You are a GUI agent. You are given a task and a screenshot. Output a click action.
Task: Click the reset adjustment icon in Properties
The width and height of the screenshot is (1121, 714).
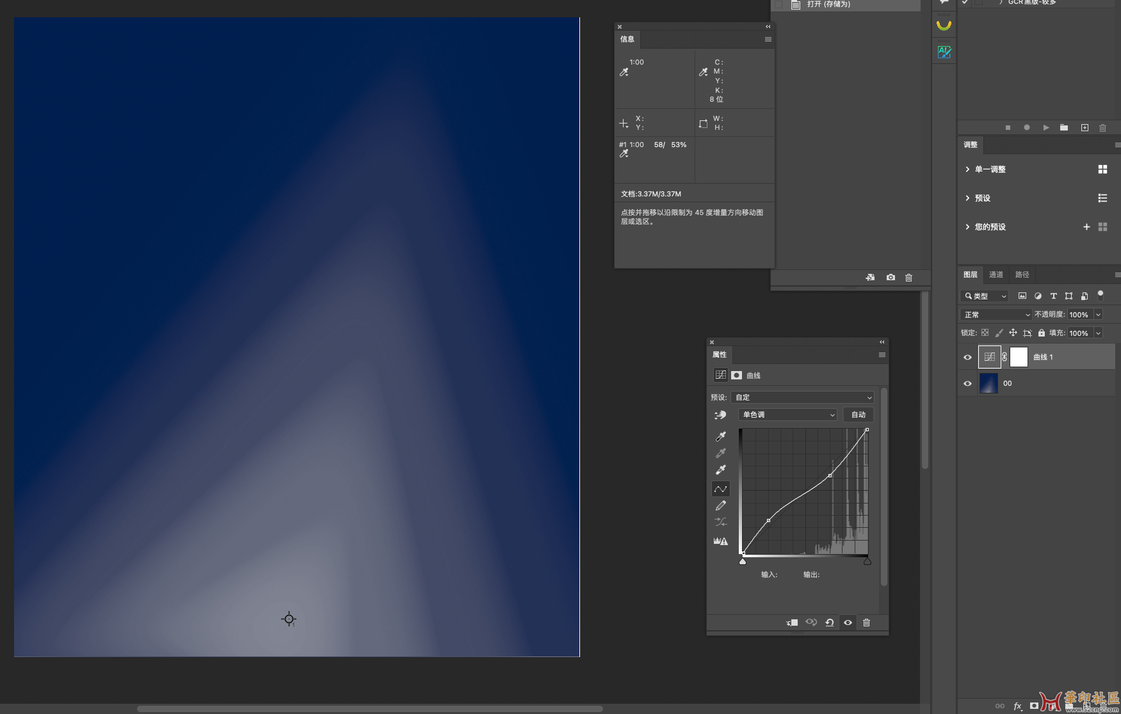(829, 623)
